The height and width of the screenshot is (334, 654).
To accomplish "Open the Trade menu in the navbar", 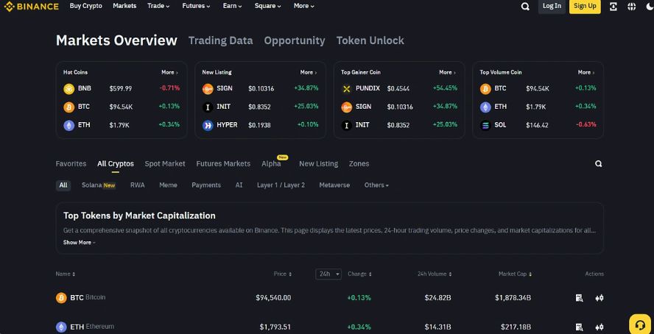I will point(158,6).
